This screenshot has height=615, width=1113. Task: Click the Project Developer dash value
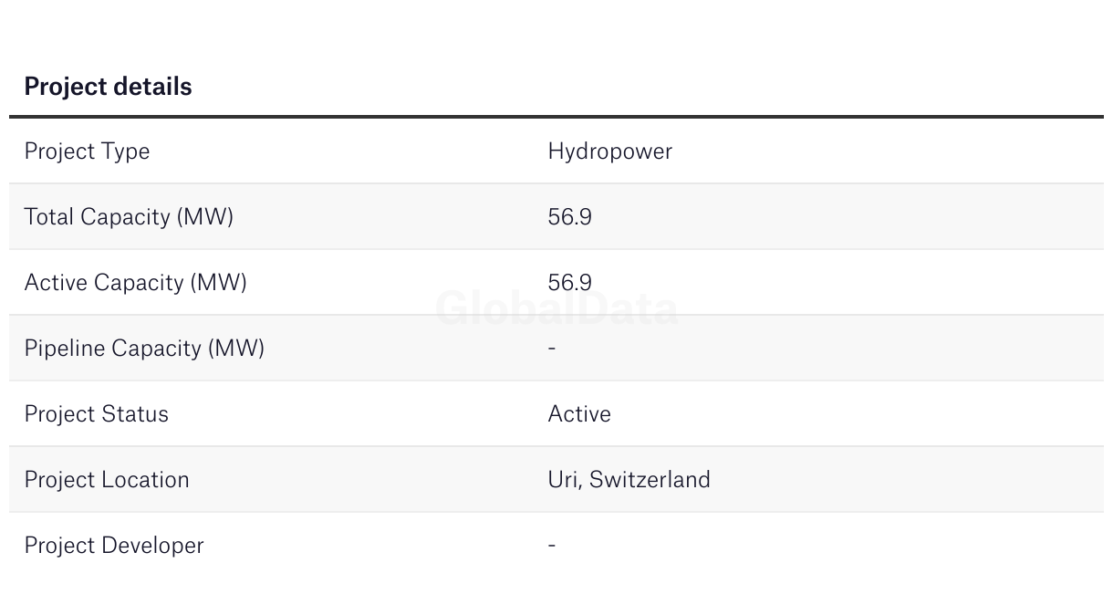(x=552, y=546)
